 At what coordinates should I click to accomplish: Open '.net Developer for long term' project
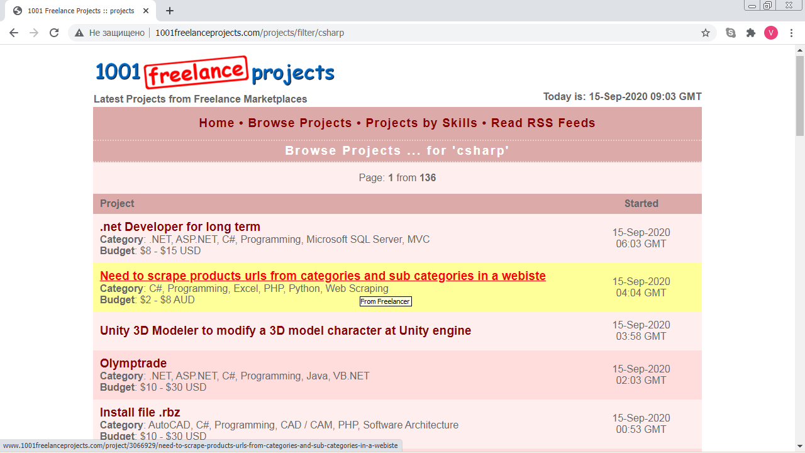[x=180, y=227]
